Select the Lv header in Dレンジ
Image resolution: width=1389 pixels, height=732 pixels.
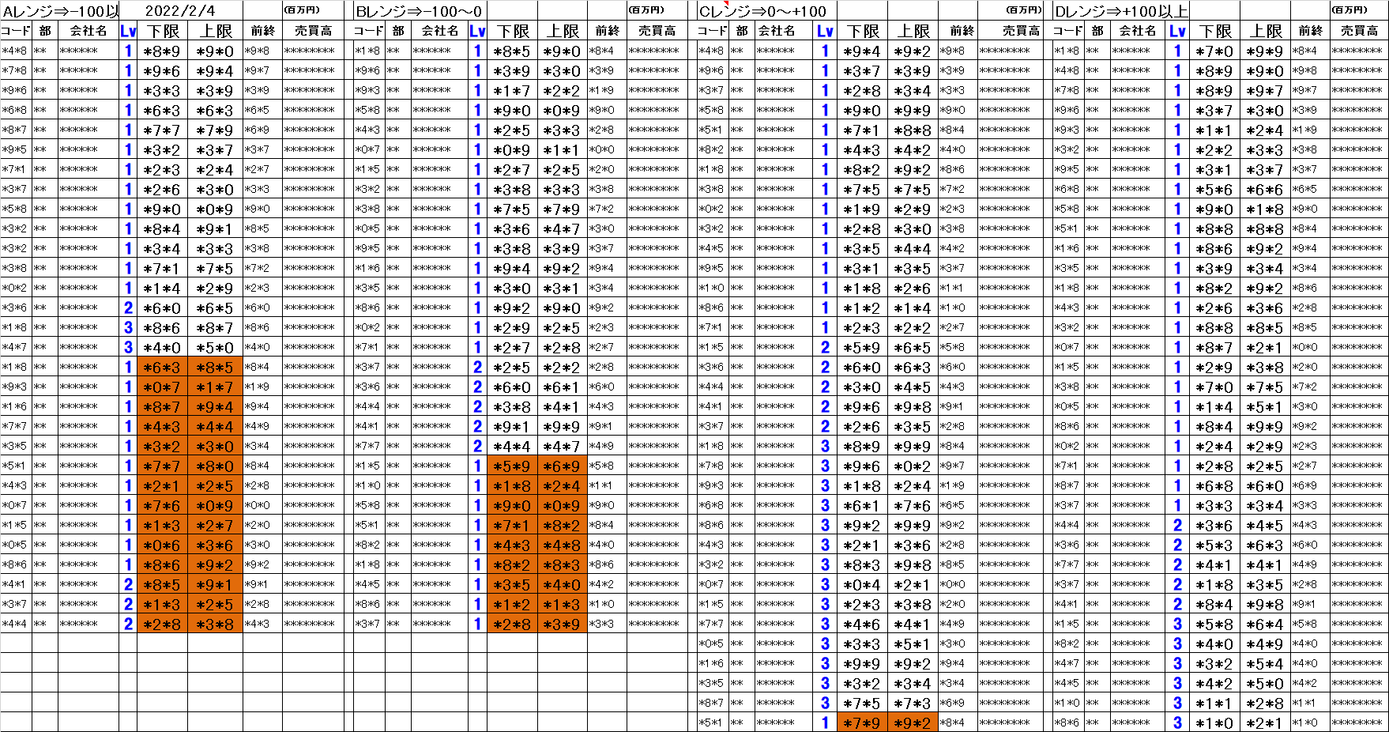point(1177,31)
